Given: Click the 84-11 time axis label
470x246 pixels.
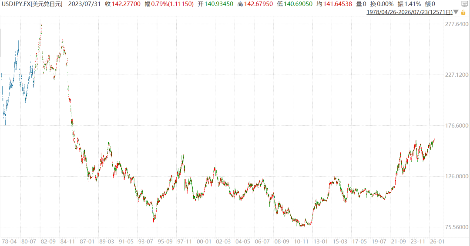Looking at the screenshot, I should (x=67, y=242).
